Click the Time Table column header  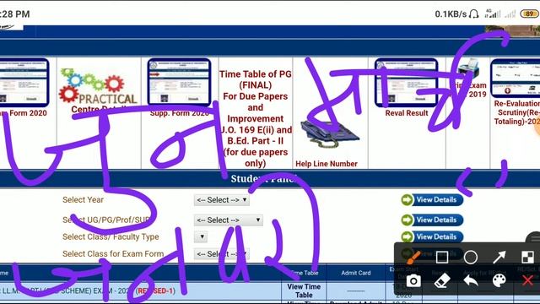pyautogui.click(x=304, y=273)
